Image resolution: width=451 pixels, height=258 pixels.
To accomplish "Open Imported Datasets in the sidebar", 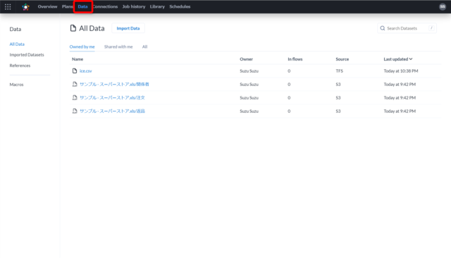I will [27, 55].
